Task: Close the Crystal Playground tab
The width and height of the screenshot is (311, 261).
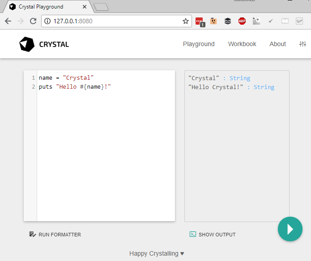Action: click(x=85, y=7)
